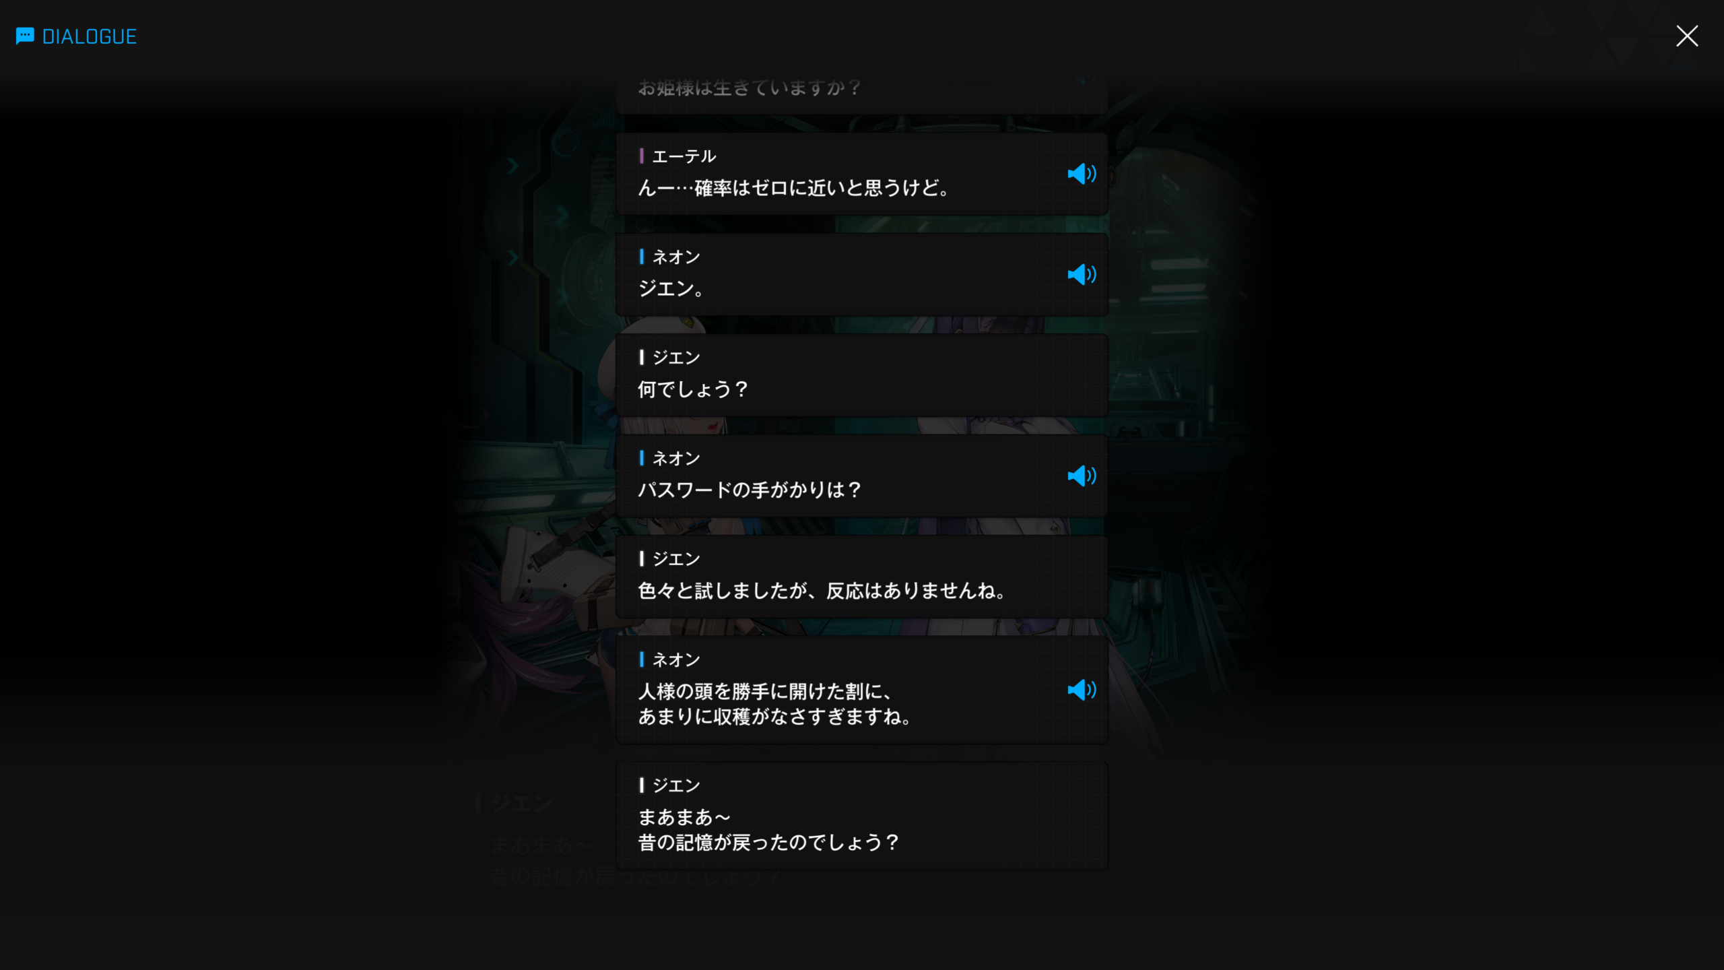Image resolution: width=1724 pixels, height=970 pixels.
Task: Click first ネオン speaker name above ジエン。
Action: [x=676, y=257]
